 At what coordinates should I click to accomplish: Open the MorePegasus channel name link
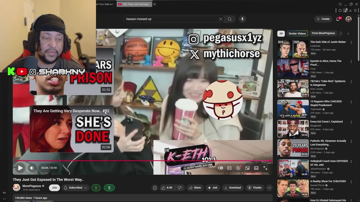(x=32, y=186)
